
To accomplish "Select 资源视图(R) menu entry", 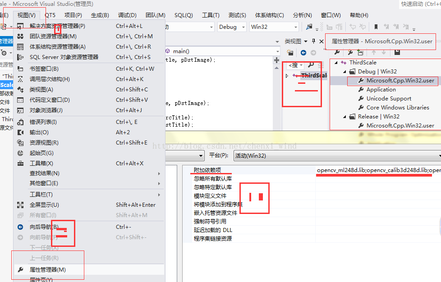I will [x=89, y=143].
